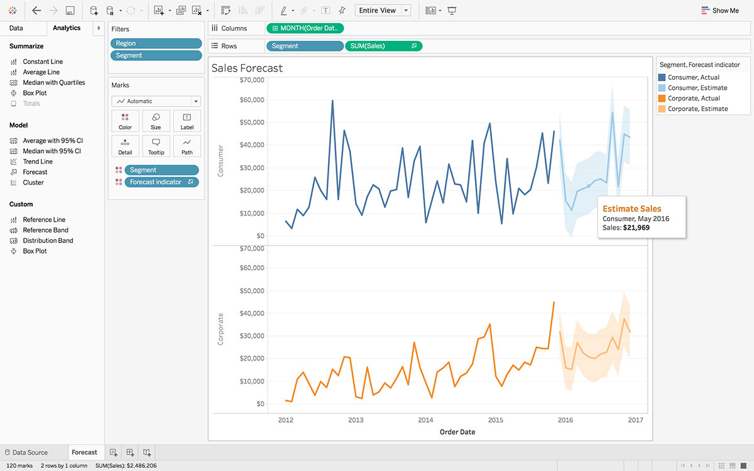The image size is (754, 471).
Task: Click the Segment filter pill
Action: pyautogui.click(x=156, y=55)
